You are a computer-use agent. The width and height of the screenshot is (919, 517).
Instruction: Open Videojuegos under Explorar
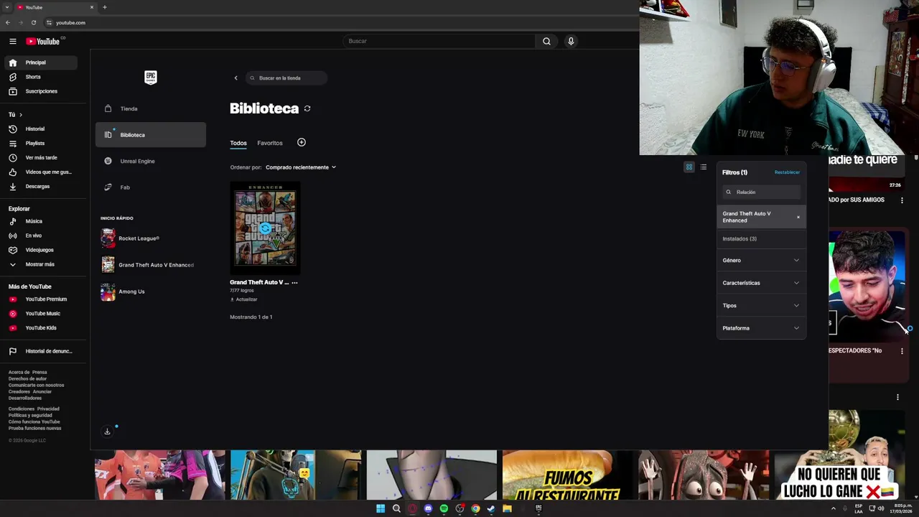click(x=40, y=250)
